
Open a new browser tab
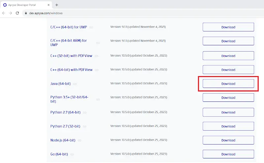[57, 5]
